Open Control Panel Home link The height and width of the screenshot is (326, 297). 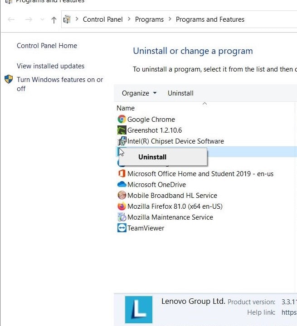pyautogui.click(x=47, y=46)
